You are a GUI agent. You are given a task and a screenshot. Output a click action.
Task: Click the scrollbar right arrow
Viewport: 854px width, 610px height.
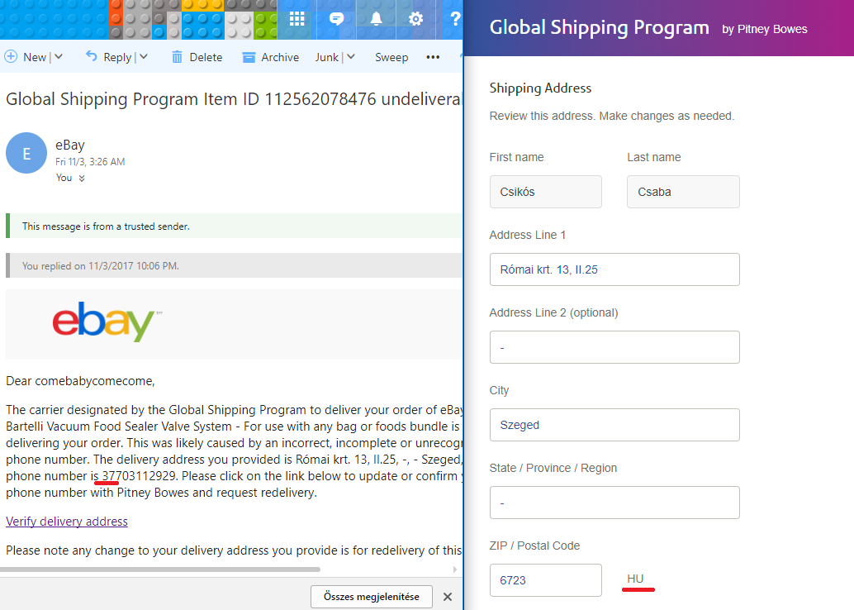click(x=455, y=569)
